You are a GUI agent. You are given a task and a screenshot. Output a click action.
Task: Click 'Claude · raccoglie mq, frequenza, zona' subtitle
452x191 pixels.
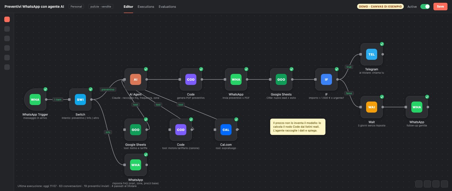coord(136,98)
